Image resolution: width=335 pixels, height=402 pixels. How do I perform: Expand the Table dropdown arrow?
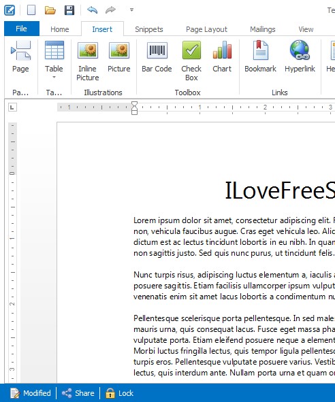(54, 77)
